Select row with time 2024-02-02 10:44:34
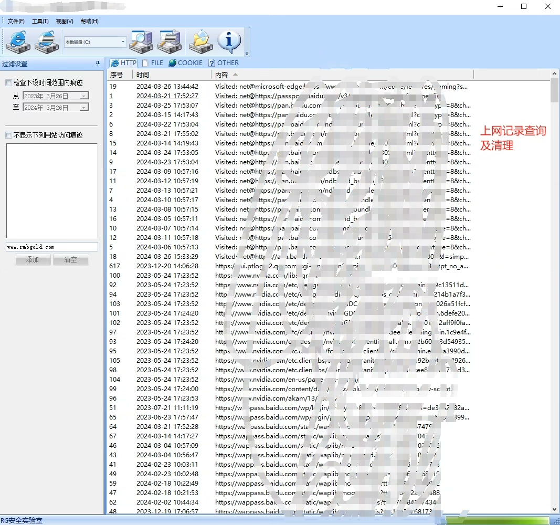Screen dimensions: 560x525 [x=289, y=502]
